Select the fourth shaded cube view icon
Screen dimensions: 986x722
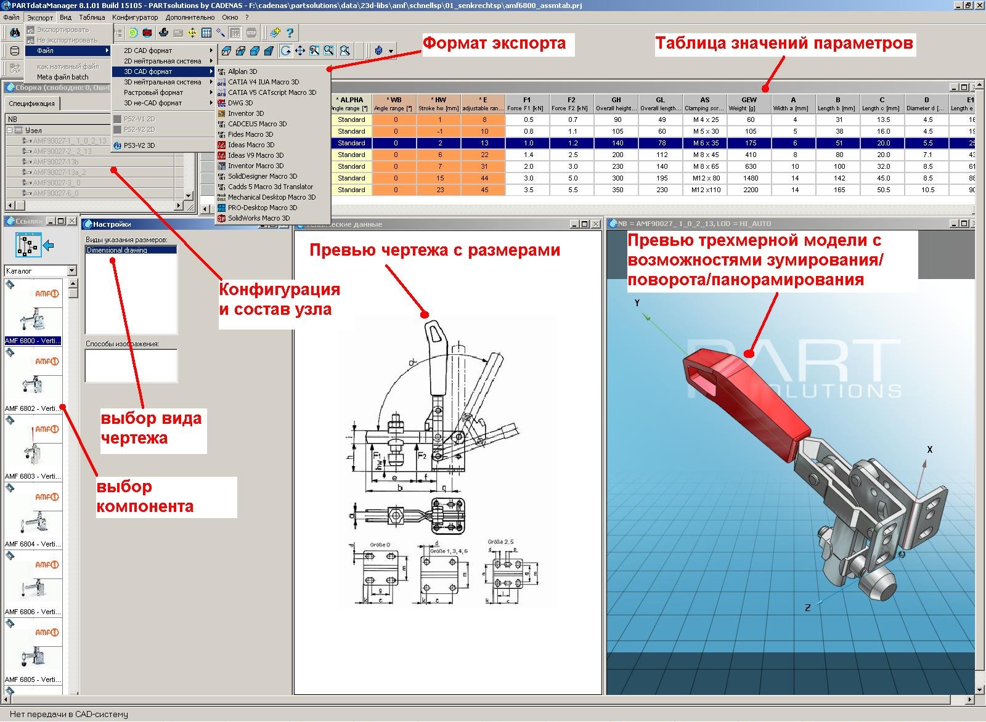coord(269,51)
